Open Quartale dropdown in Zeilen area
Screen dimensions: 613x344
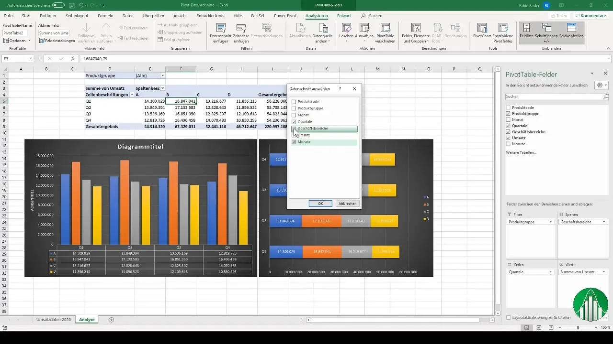552,272
